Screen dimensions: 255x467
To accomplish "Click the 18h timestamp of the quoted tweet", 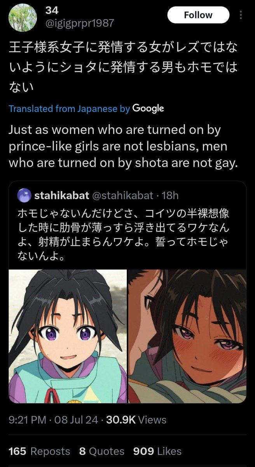I will click(170, 195).
